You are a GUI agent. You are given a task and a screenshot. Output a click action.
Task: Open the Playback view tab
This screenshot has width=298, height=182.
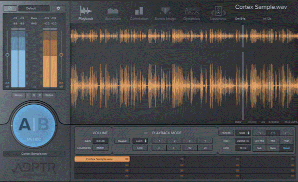tap(86, 13)
